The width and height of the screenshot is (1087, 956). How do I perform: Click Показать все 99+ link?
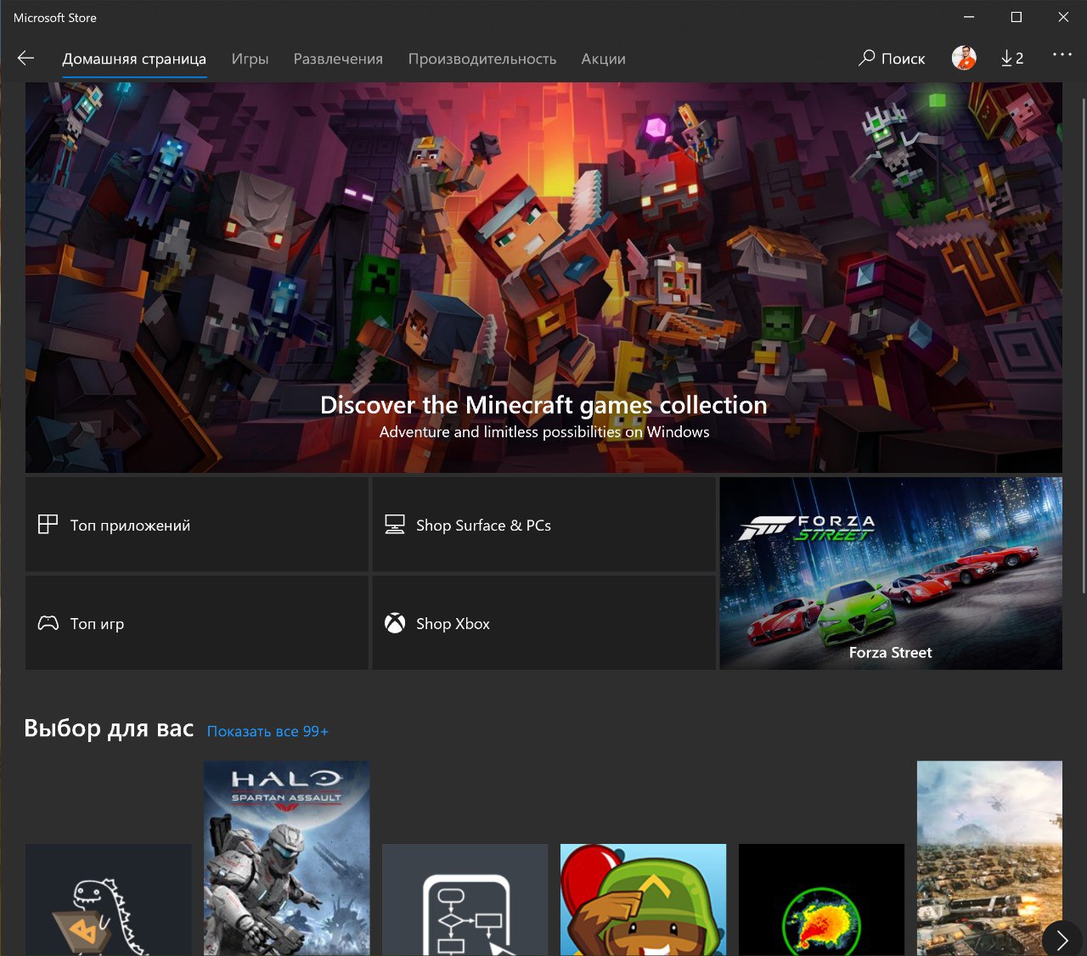[268, 731]
